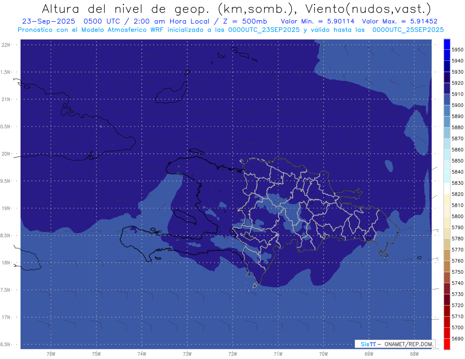Click the '5820' colorbar value
This screenshot has height=359, width=465.
[x=458, y=194]
